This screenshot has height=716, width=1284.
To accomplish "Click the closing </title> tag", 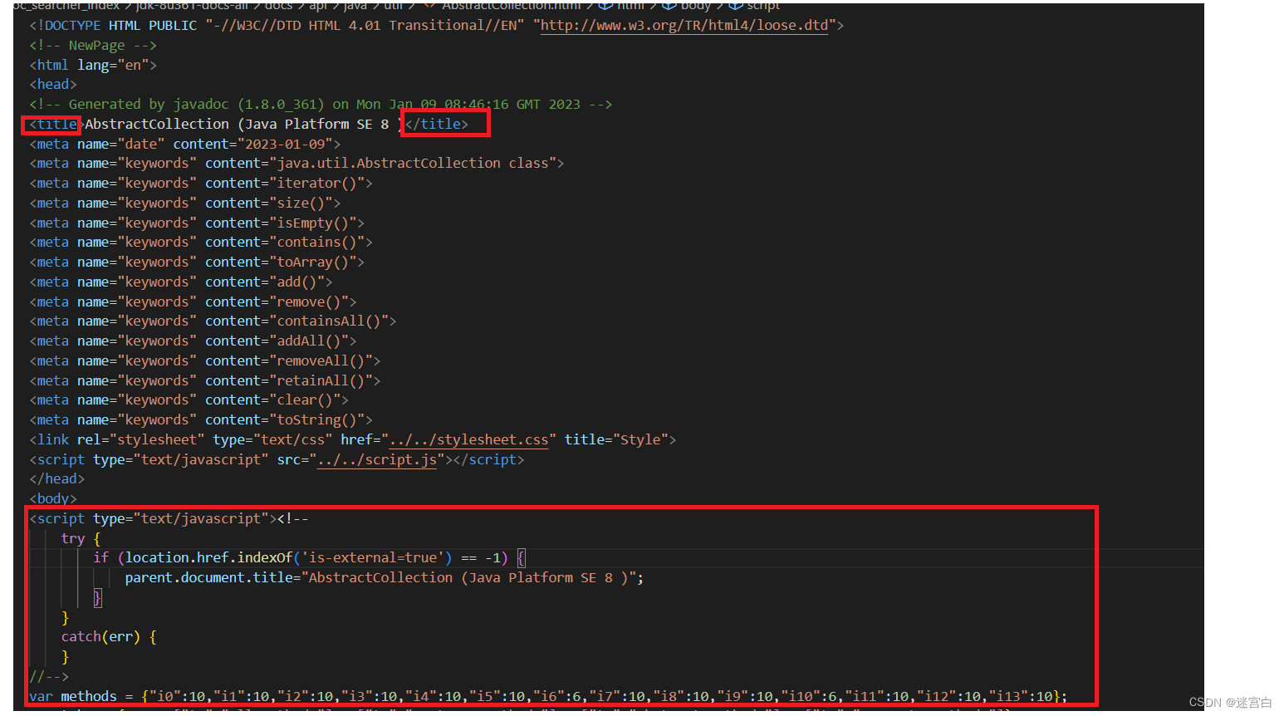I will point(437,124).
